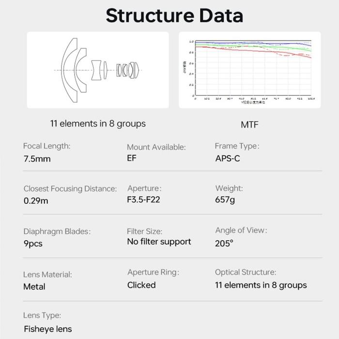Click the Metal lens material value
Screen dimensions: 339x339
click(x=34, y=287)
